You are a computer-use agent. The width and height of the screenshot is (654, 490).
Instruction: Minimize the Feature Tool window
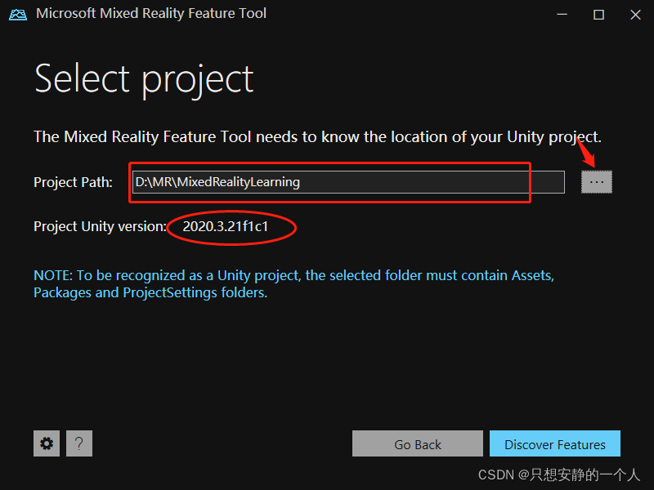562,14
